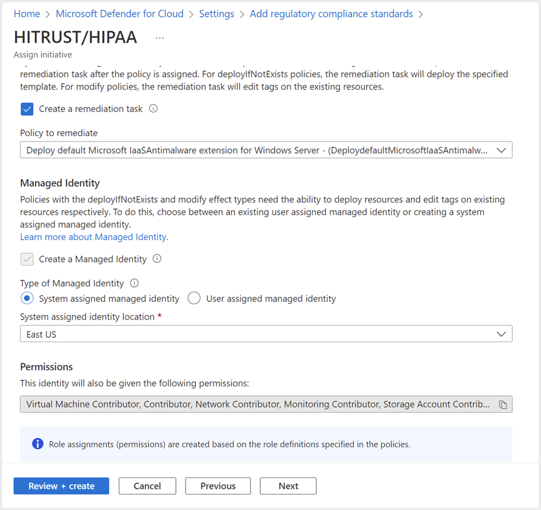Click the Review + create button
Image resolution: width=541 pixels, height=510 pixels.
(x=61, y=486)
